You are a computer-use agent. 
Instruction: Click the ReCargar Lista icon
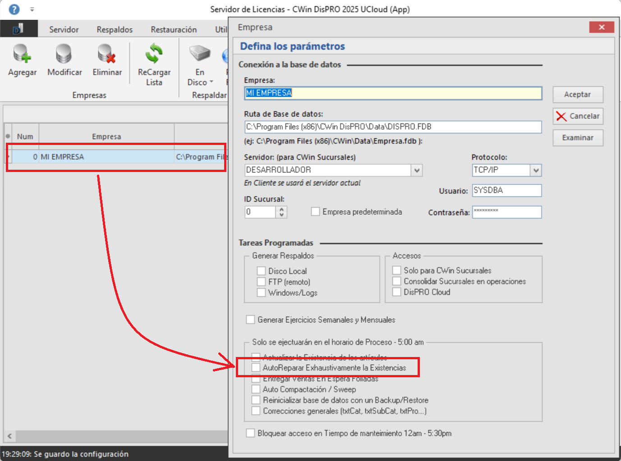[154, 54]
